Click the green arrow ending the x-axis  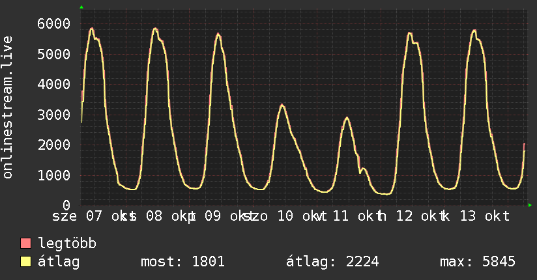(x=530, y=205)
